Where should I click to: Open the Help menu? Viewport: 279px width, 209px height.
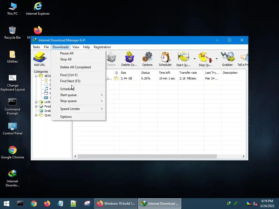(86, 47)
